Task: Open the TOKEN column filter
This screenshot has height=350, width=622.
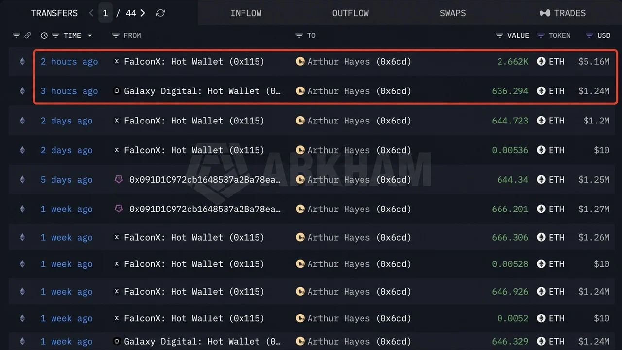Action: [x=541, y=35]
